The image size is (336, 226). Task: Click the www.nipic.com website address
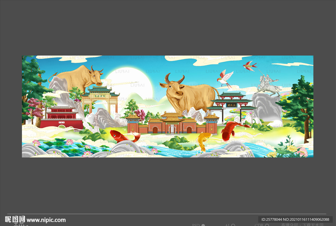pyautogui.click(x=46, y=220)
